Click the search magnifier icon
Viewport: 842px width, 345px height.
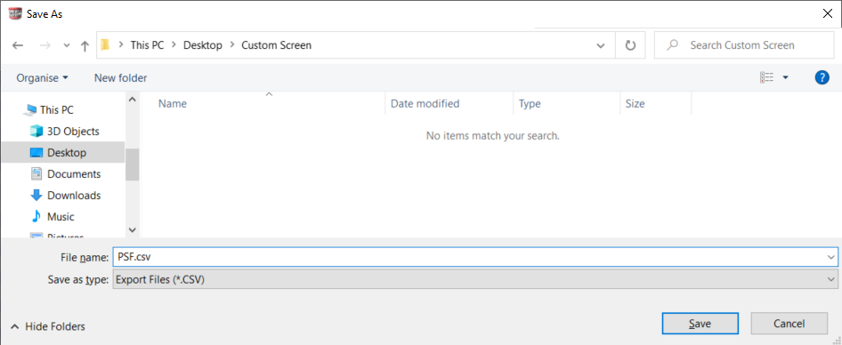(x=672, y=45)
